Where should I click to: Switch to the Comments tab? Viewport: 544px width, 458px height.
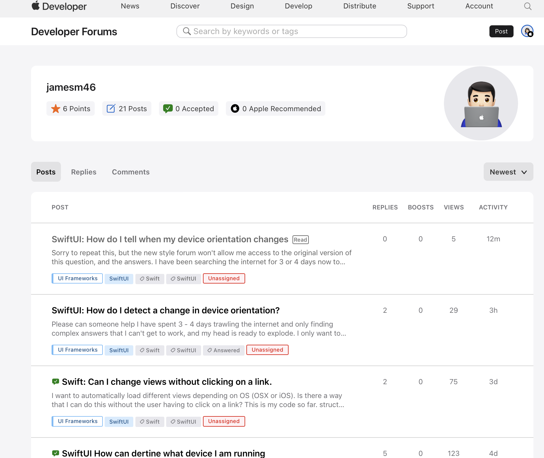tap(131, 172)
